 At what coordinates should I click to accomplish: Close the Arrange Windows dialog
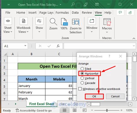(121, 56)
